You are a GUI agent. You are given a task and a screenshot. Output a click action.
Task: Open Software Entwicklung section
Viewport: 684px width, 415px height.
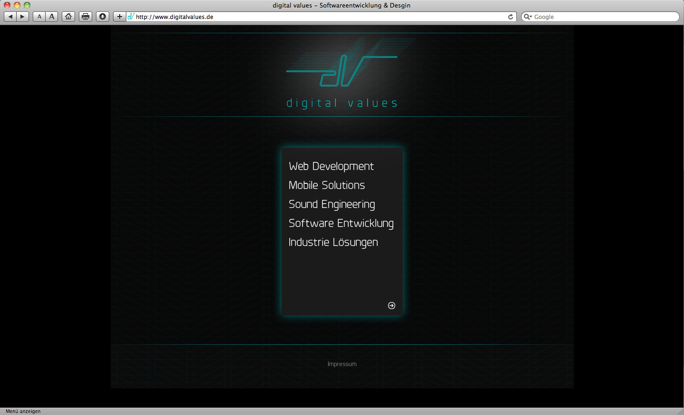(x=341, y=224)
